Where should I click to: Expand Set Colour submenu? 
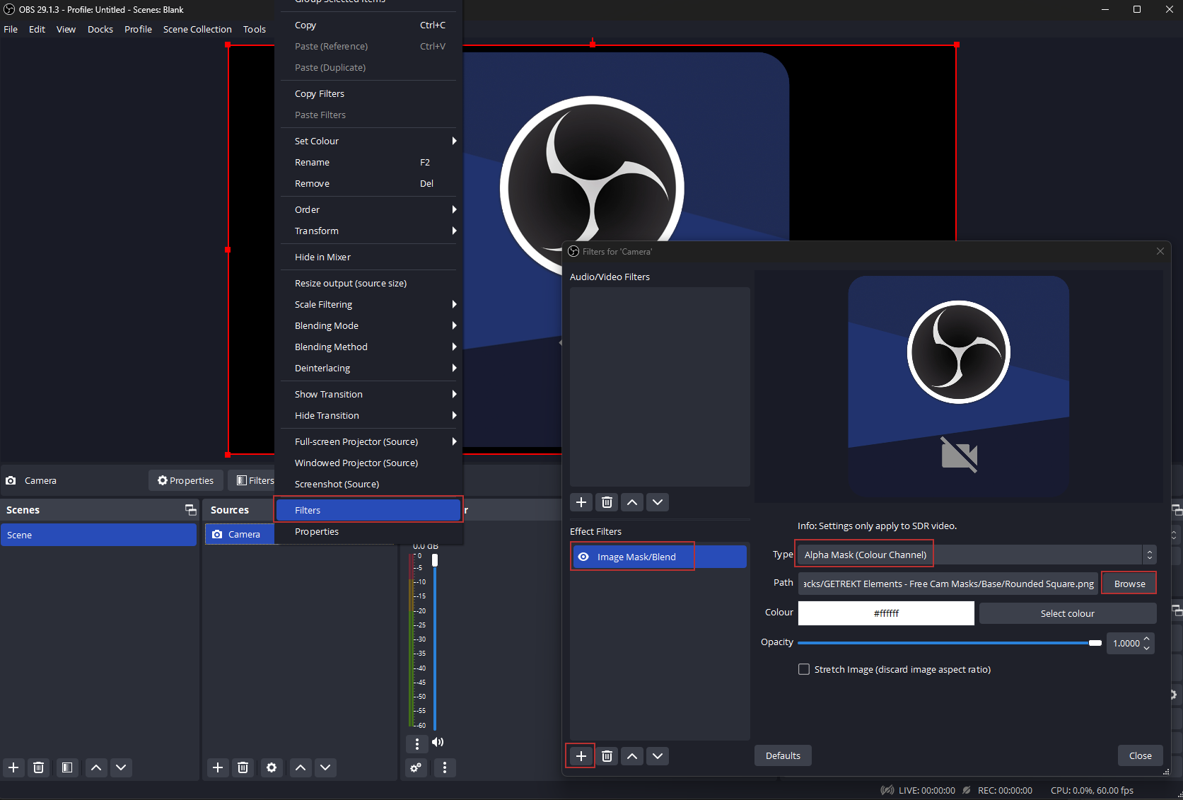point(370,141)
